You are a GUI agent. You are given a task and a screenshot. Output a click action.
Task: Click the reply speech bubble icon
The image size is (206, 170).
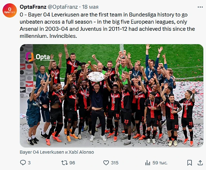23,163
